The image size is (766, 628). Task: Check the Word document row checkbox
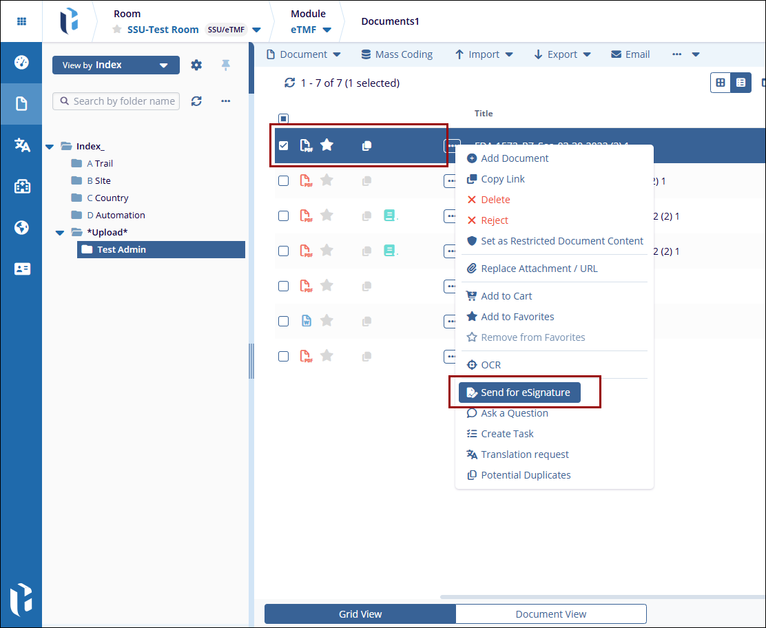pyautogui.click(x=283, y=321)
